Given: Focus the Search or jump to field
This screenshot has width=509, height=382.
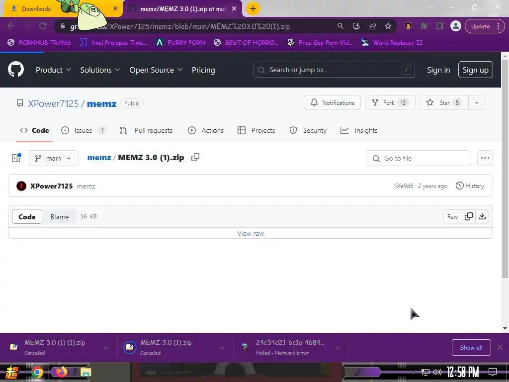Looking at the screenshot, I should pos(334,70).
